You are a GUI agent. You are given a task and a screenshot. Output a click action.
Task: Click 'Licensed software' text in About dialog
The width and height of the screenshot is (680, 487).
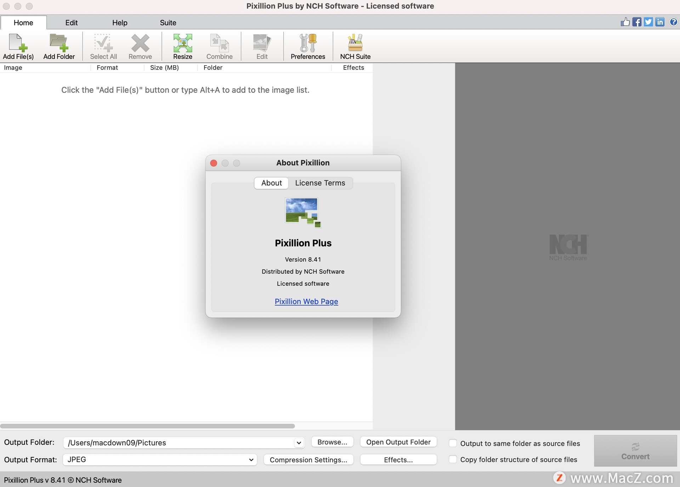click(x=303, y=284)
